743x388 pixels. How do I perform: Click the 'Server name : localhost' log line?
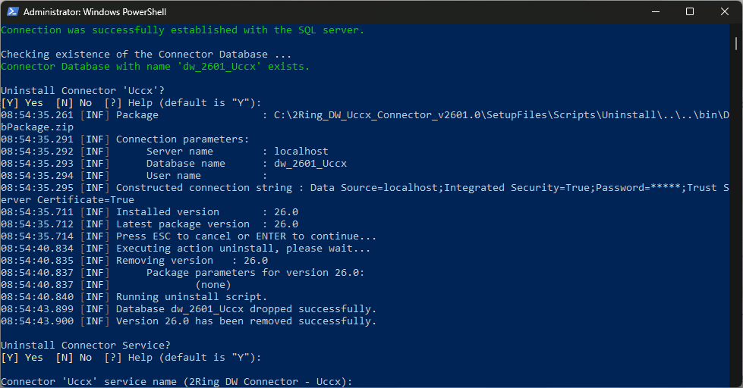click(x=237, y=151)
